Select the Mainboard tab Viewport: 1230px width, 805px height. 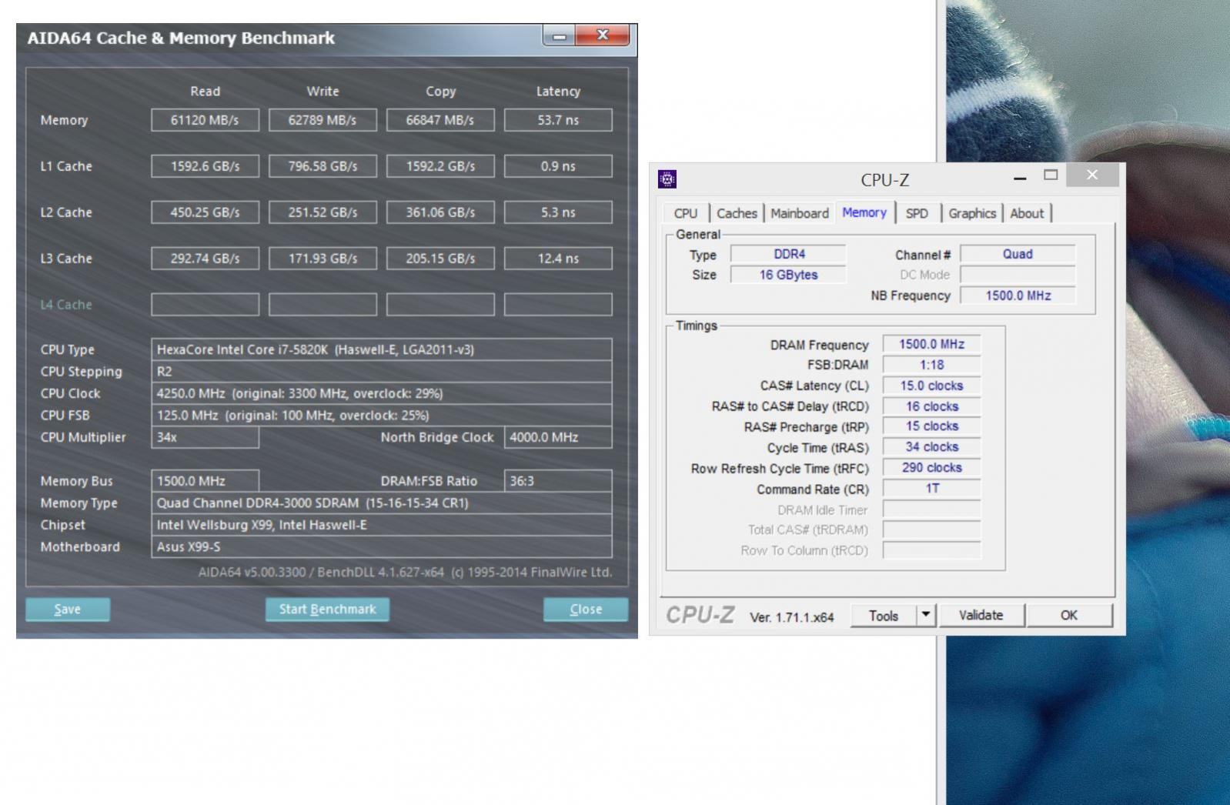coord(800,213)
